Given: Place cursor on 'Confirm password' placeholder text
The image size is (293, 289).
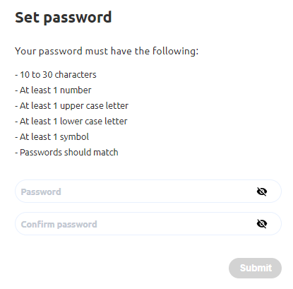Looking at the screenshot, I should click(59, 225).
